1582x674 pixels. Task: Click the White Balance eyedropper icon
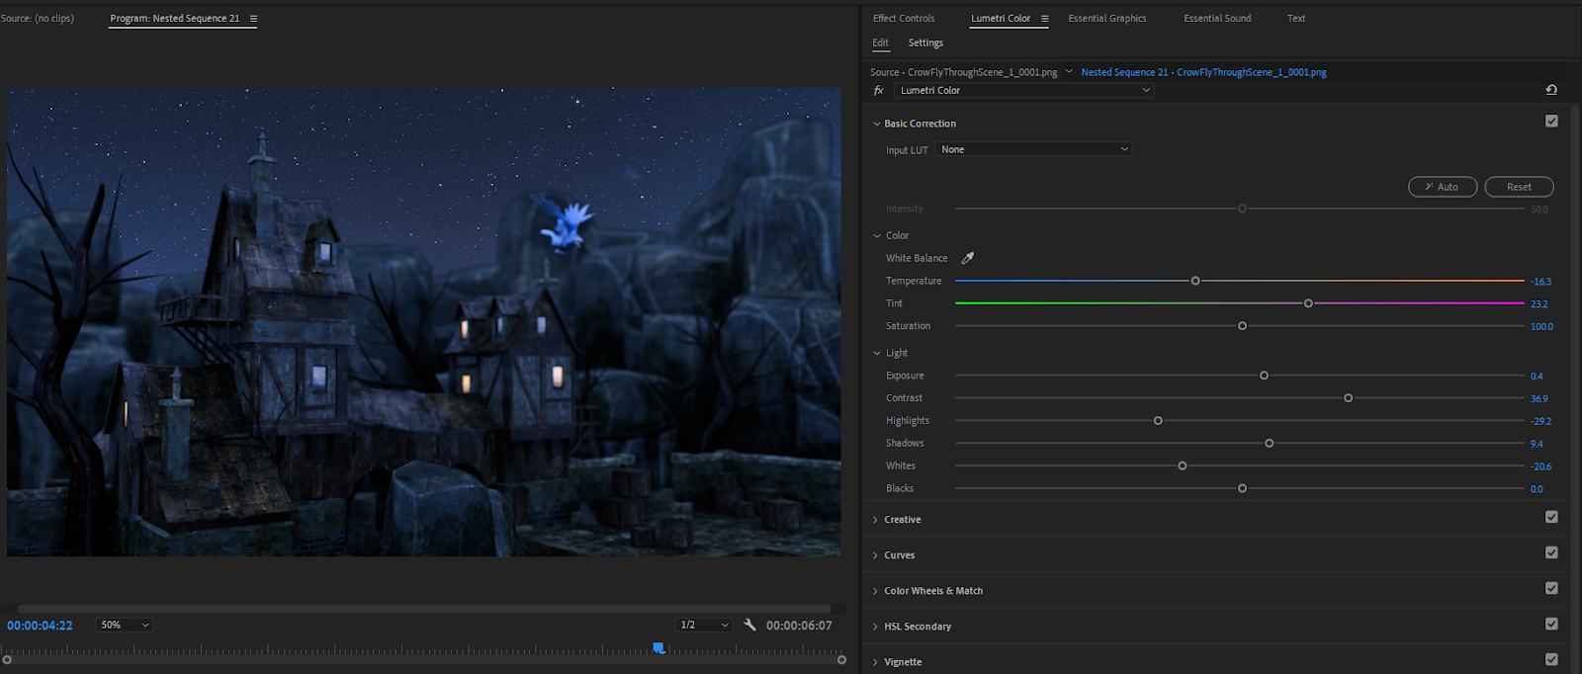pyautogui.click(x=968, y=258)
